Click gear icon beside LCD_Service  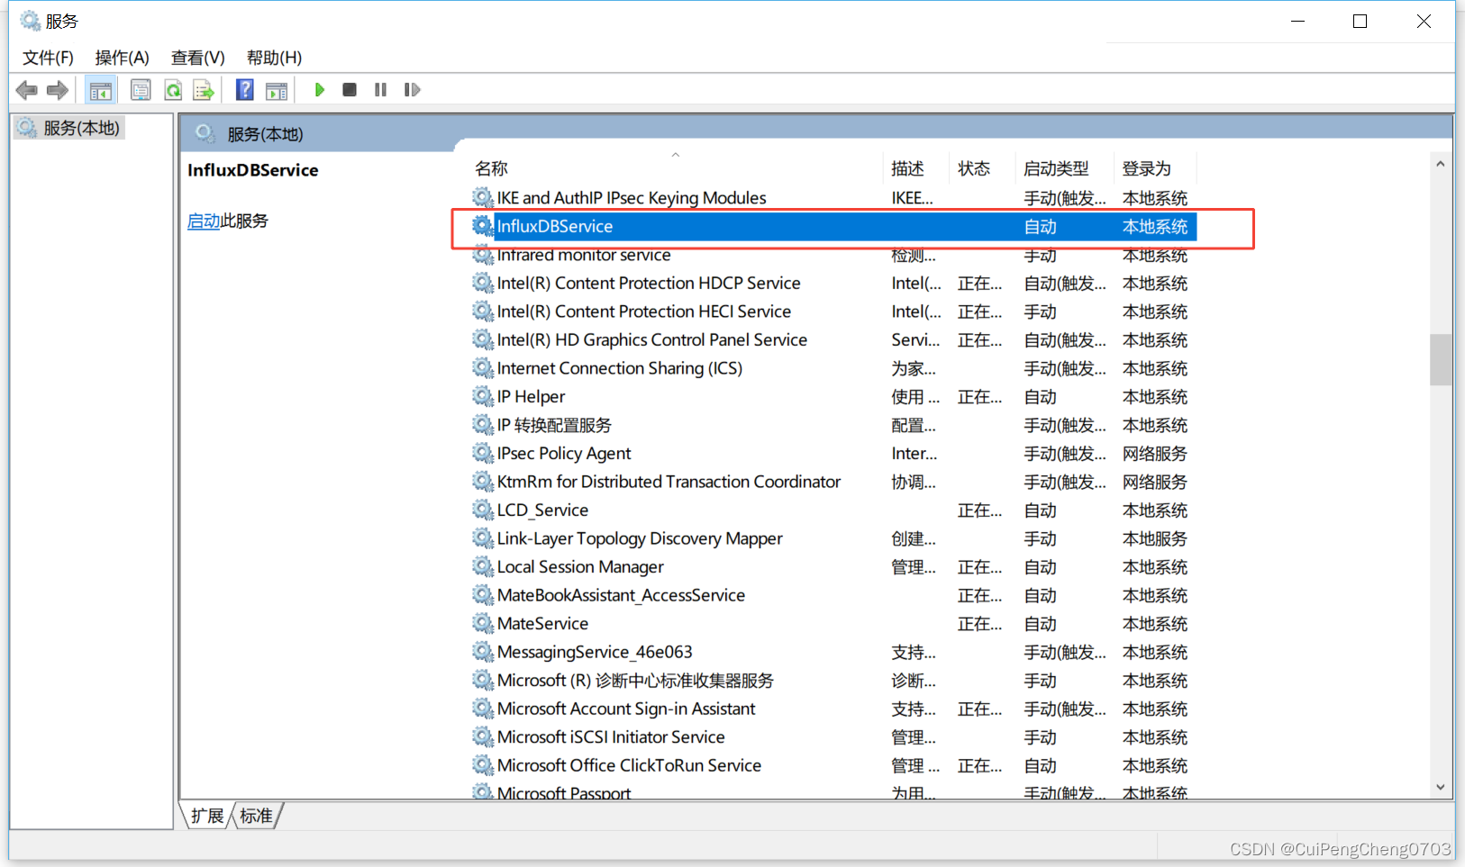coord(483,510)
